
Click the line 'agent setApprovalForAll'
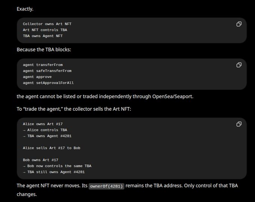pos(48,83)
